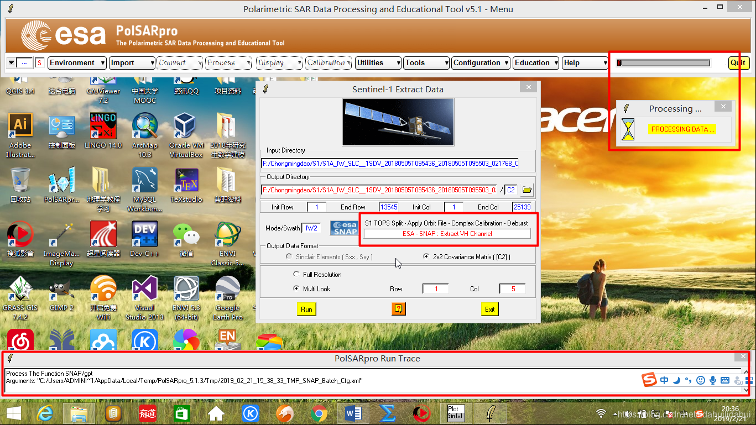Open the Environment menu

click(77, 63)
